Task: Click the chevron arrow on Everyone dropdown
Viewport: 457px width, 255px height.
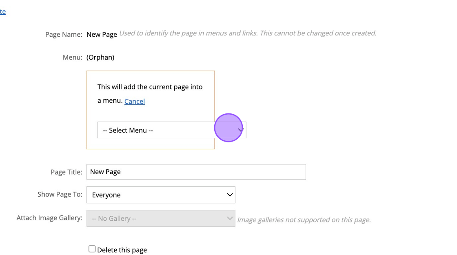Action: point(230,195)
